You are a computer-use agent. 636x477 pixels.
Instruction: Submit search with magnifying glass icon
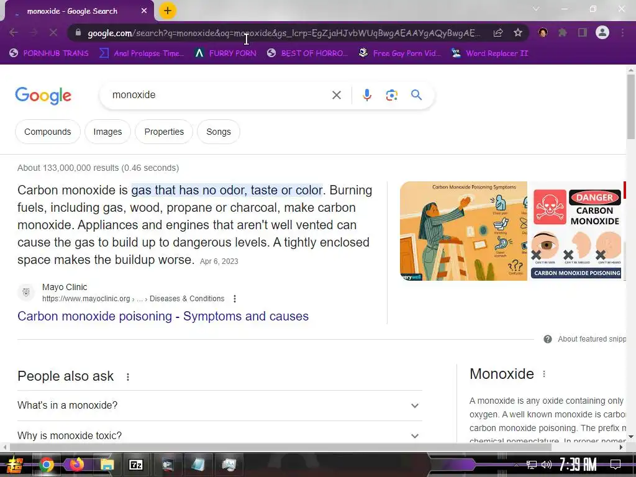click(417, 95)
